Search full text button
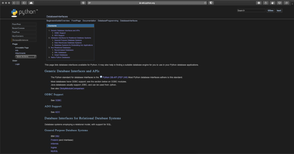The height and width of the screenshot is (154, 294). pyautogui.click(x=279, y=10)
